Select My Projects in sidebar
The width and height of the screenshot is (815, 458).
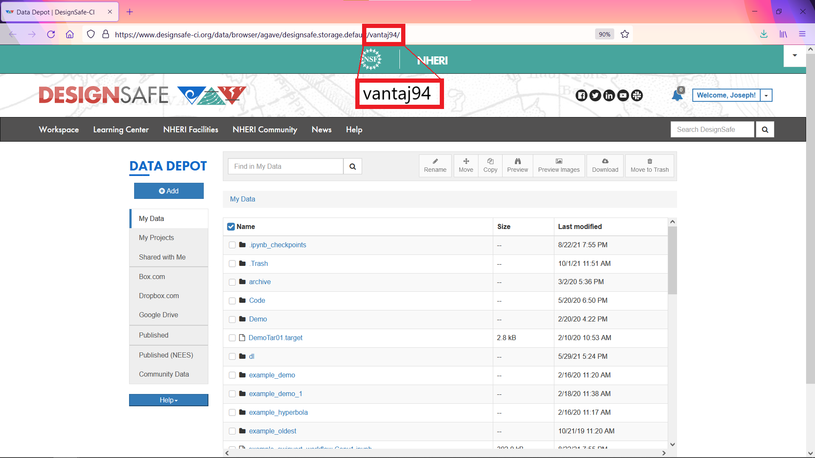click(x=169, y=237)
